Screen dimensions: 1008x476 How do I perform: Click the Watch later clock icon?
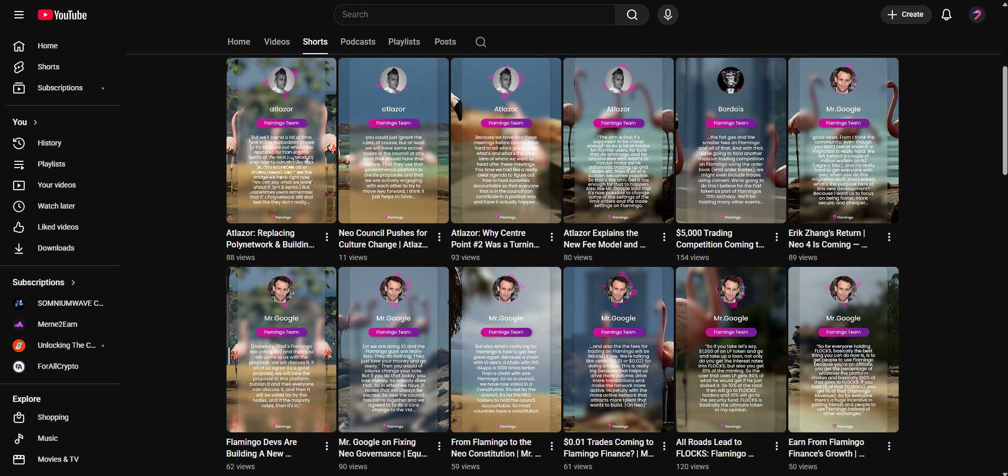[19, 206]
